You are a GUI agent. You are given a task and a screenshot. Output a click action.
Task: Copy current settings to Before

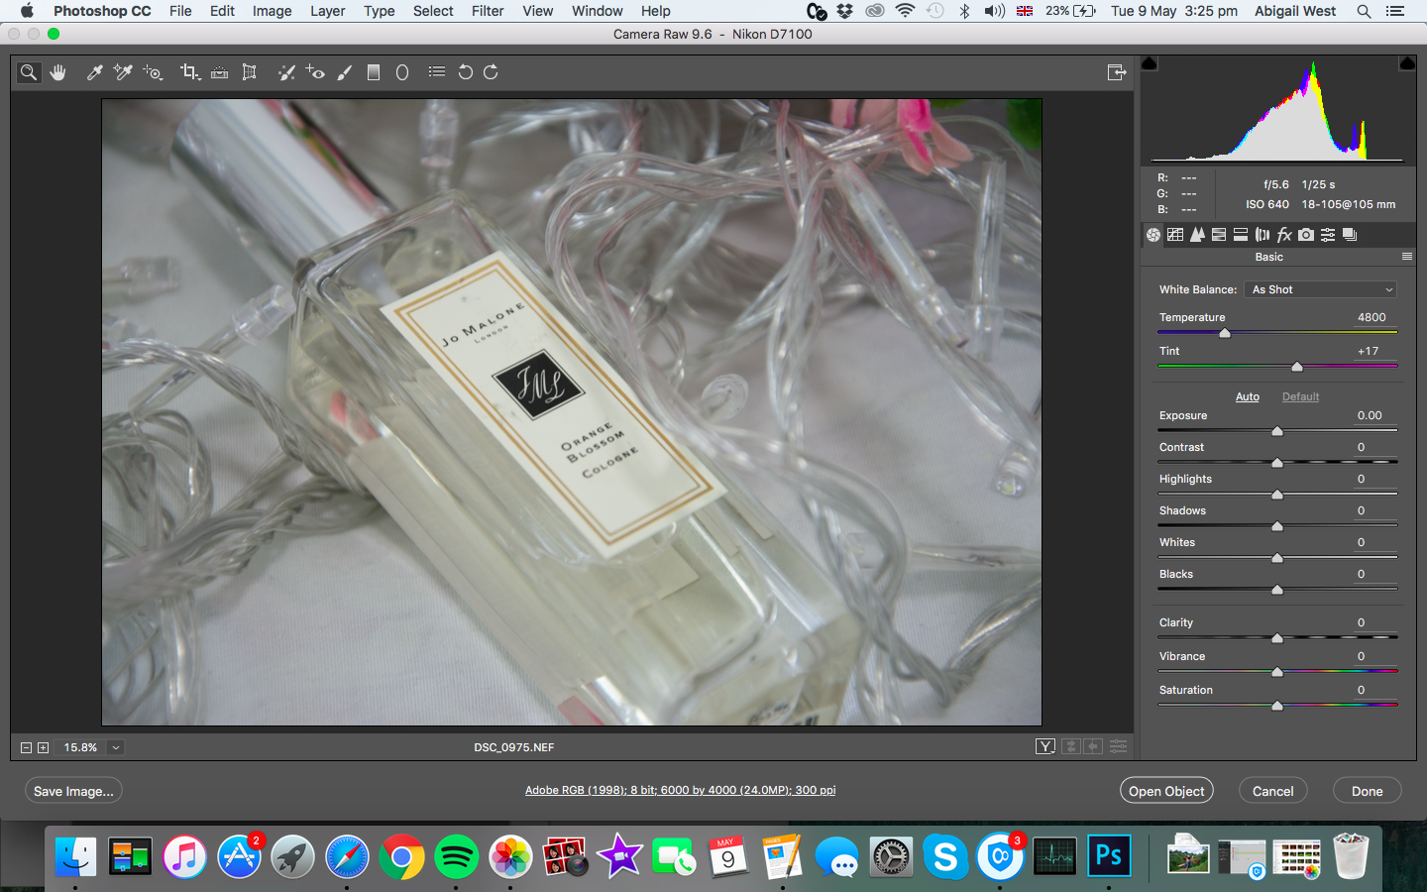click(x=1093, y=746)
